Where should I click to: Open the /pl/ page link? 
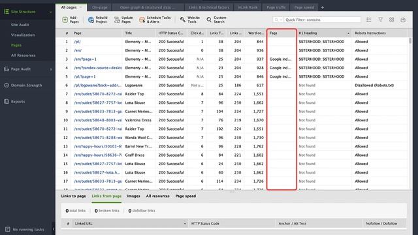(x=77, y=42)
